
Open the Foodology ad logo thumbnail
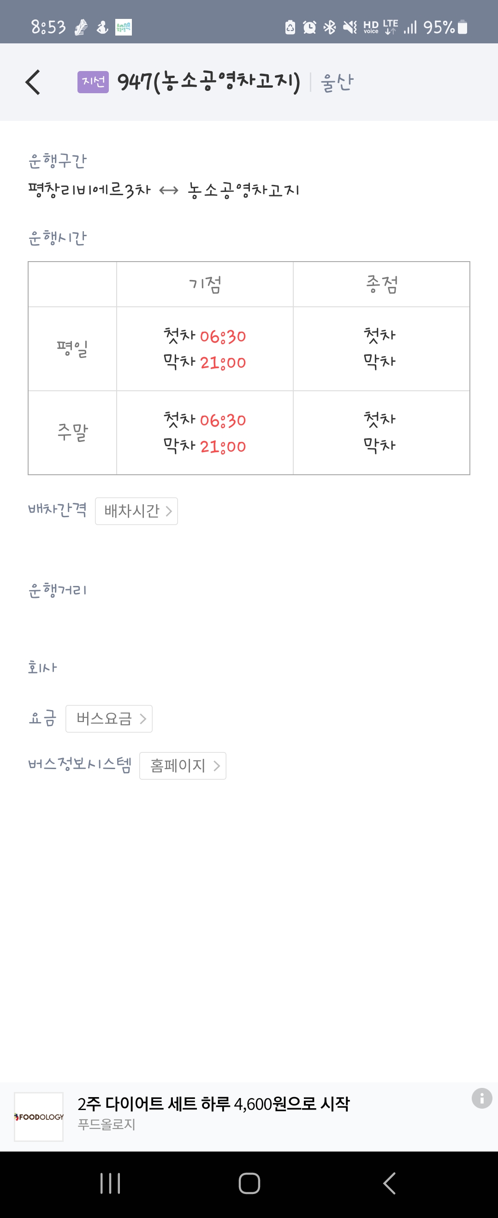39,1117
